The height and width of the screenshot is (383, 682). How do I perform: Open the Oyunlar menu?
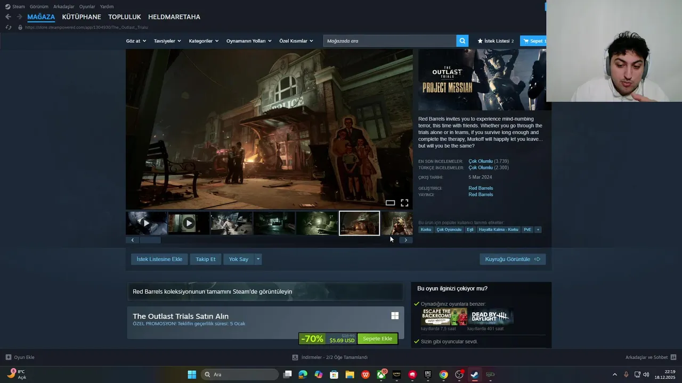coord(87,6)
